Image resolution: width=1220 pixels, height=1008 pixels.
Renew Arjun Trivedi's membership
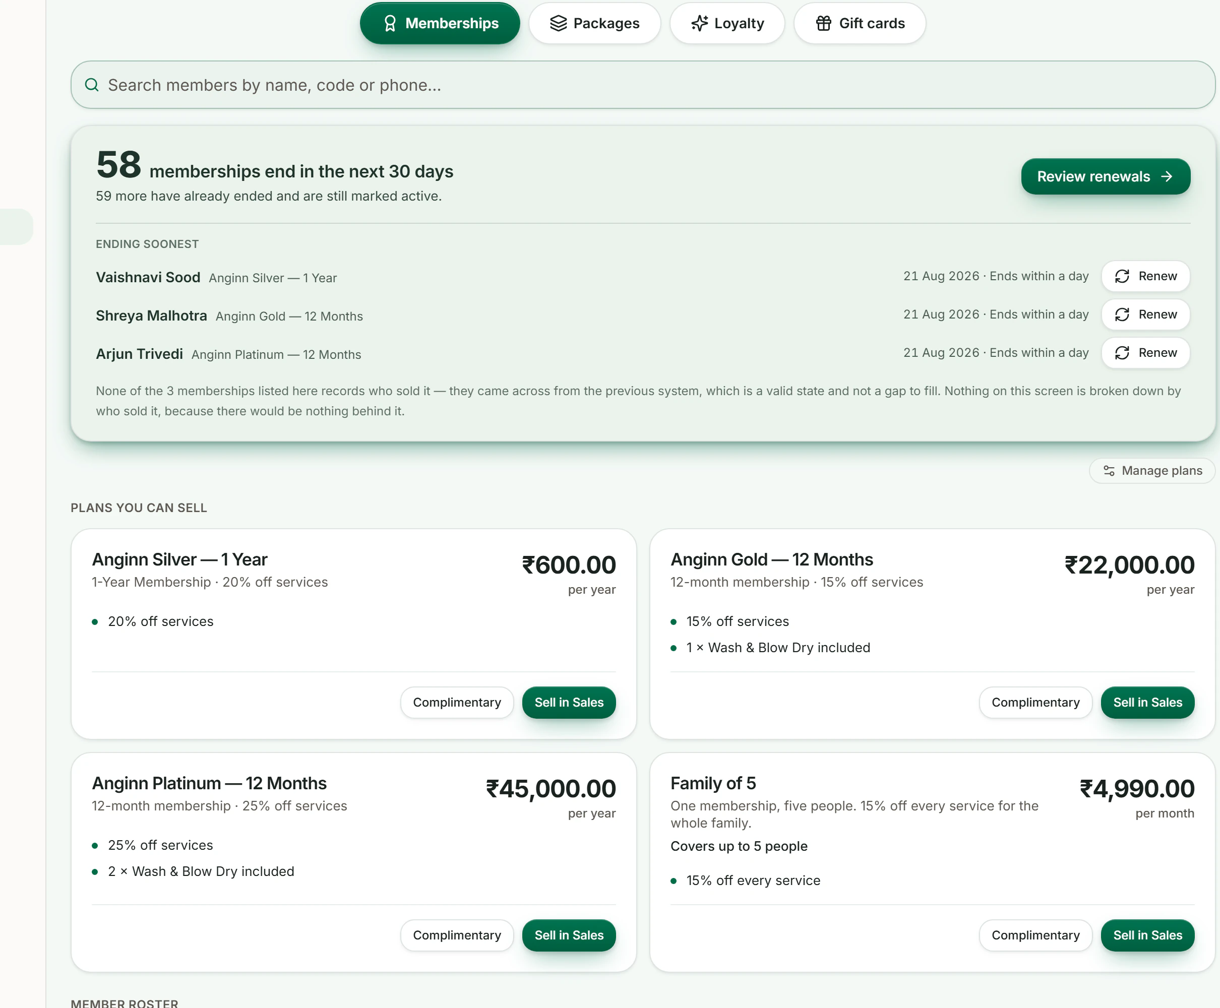click(1146, 353)
